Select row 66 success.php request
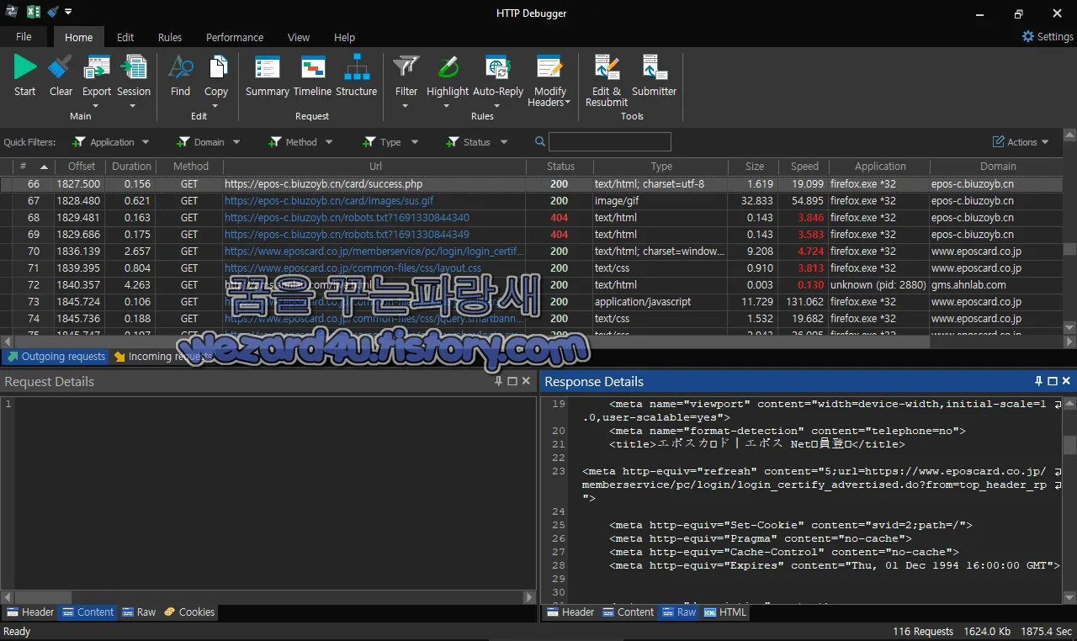Image resolution: width=1077 pixels, height=641 pixels. coord(532,184)
